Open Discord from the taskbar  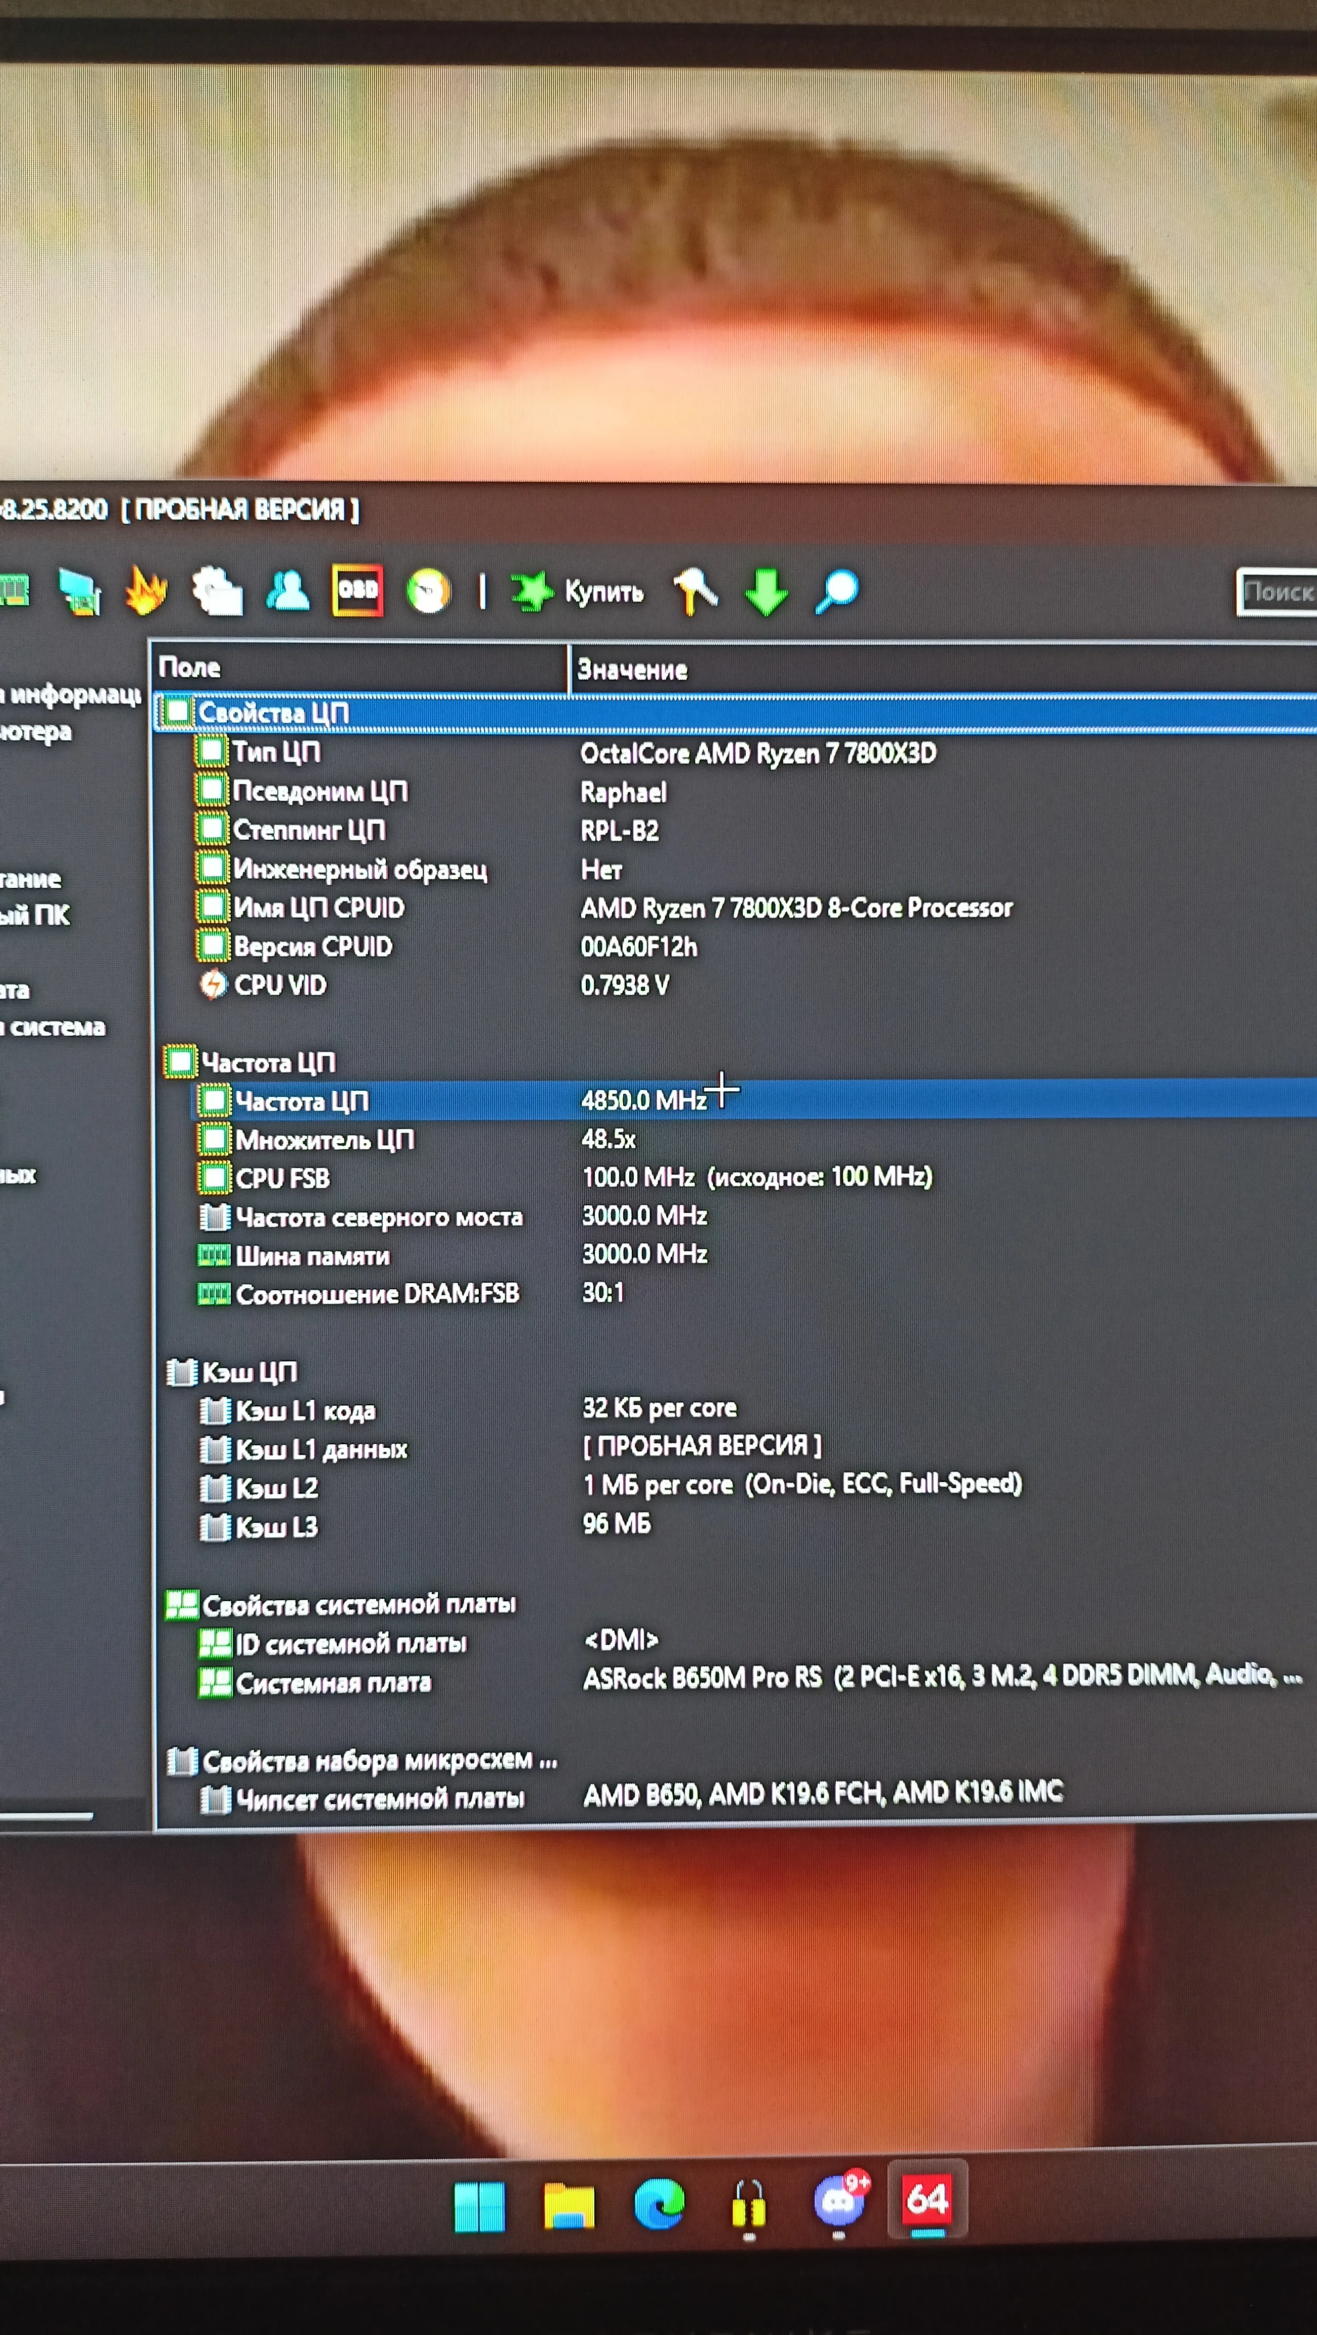pos(838,2204)
